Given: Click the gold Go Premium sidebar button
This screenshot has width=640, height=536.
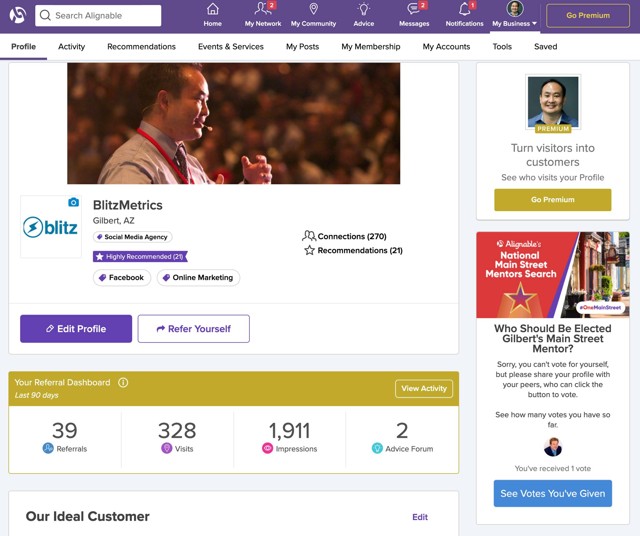Looking at the screenshot, I should coord(552,200).
